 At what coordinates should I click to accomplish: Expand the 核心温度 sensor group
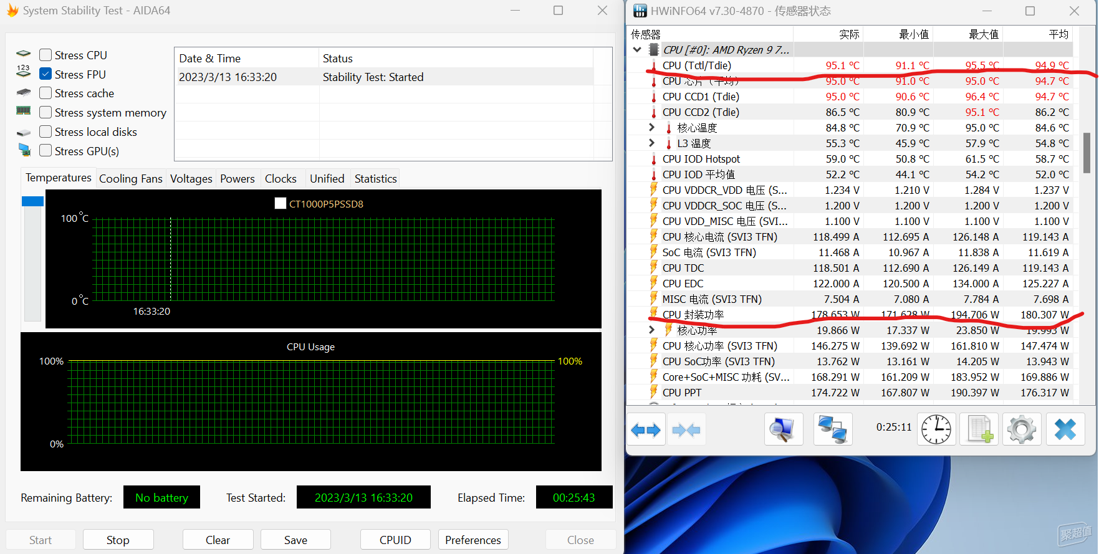coord(651,127)
